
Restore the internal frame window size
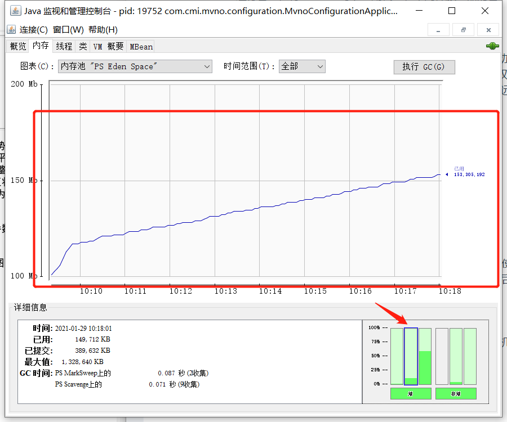pos(463,30)
